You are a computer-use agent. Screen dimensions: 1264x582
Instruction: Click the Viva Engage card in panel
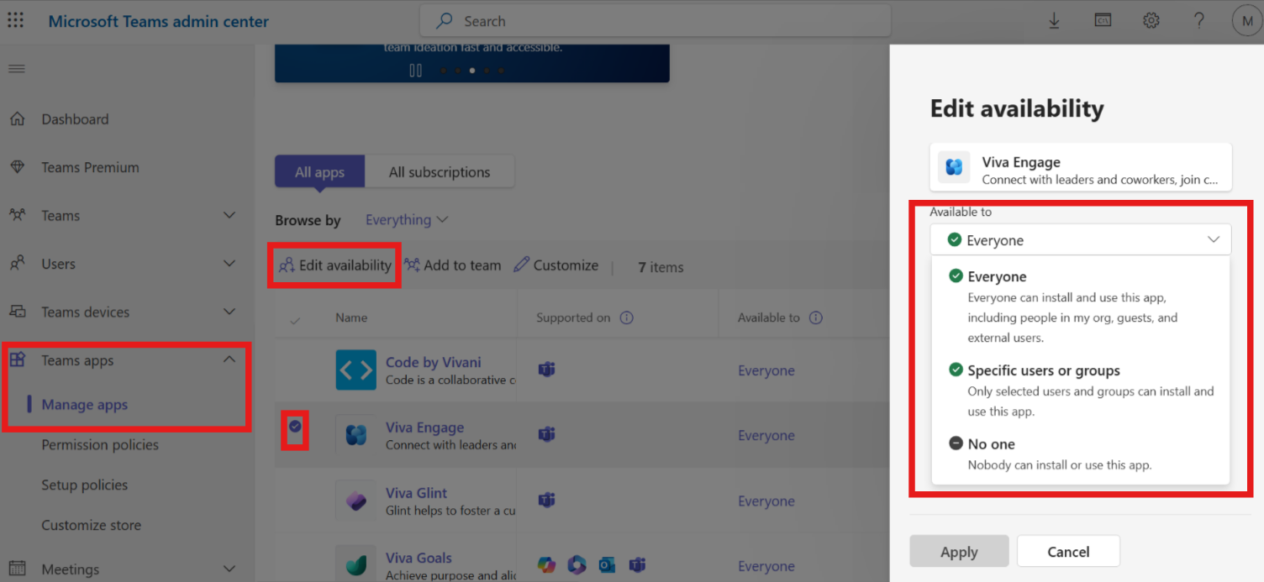pyautogui.click(x=1081, y=167)
